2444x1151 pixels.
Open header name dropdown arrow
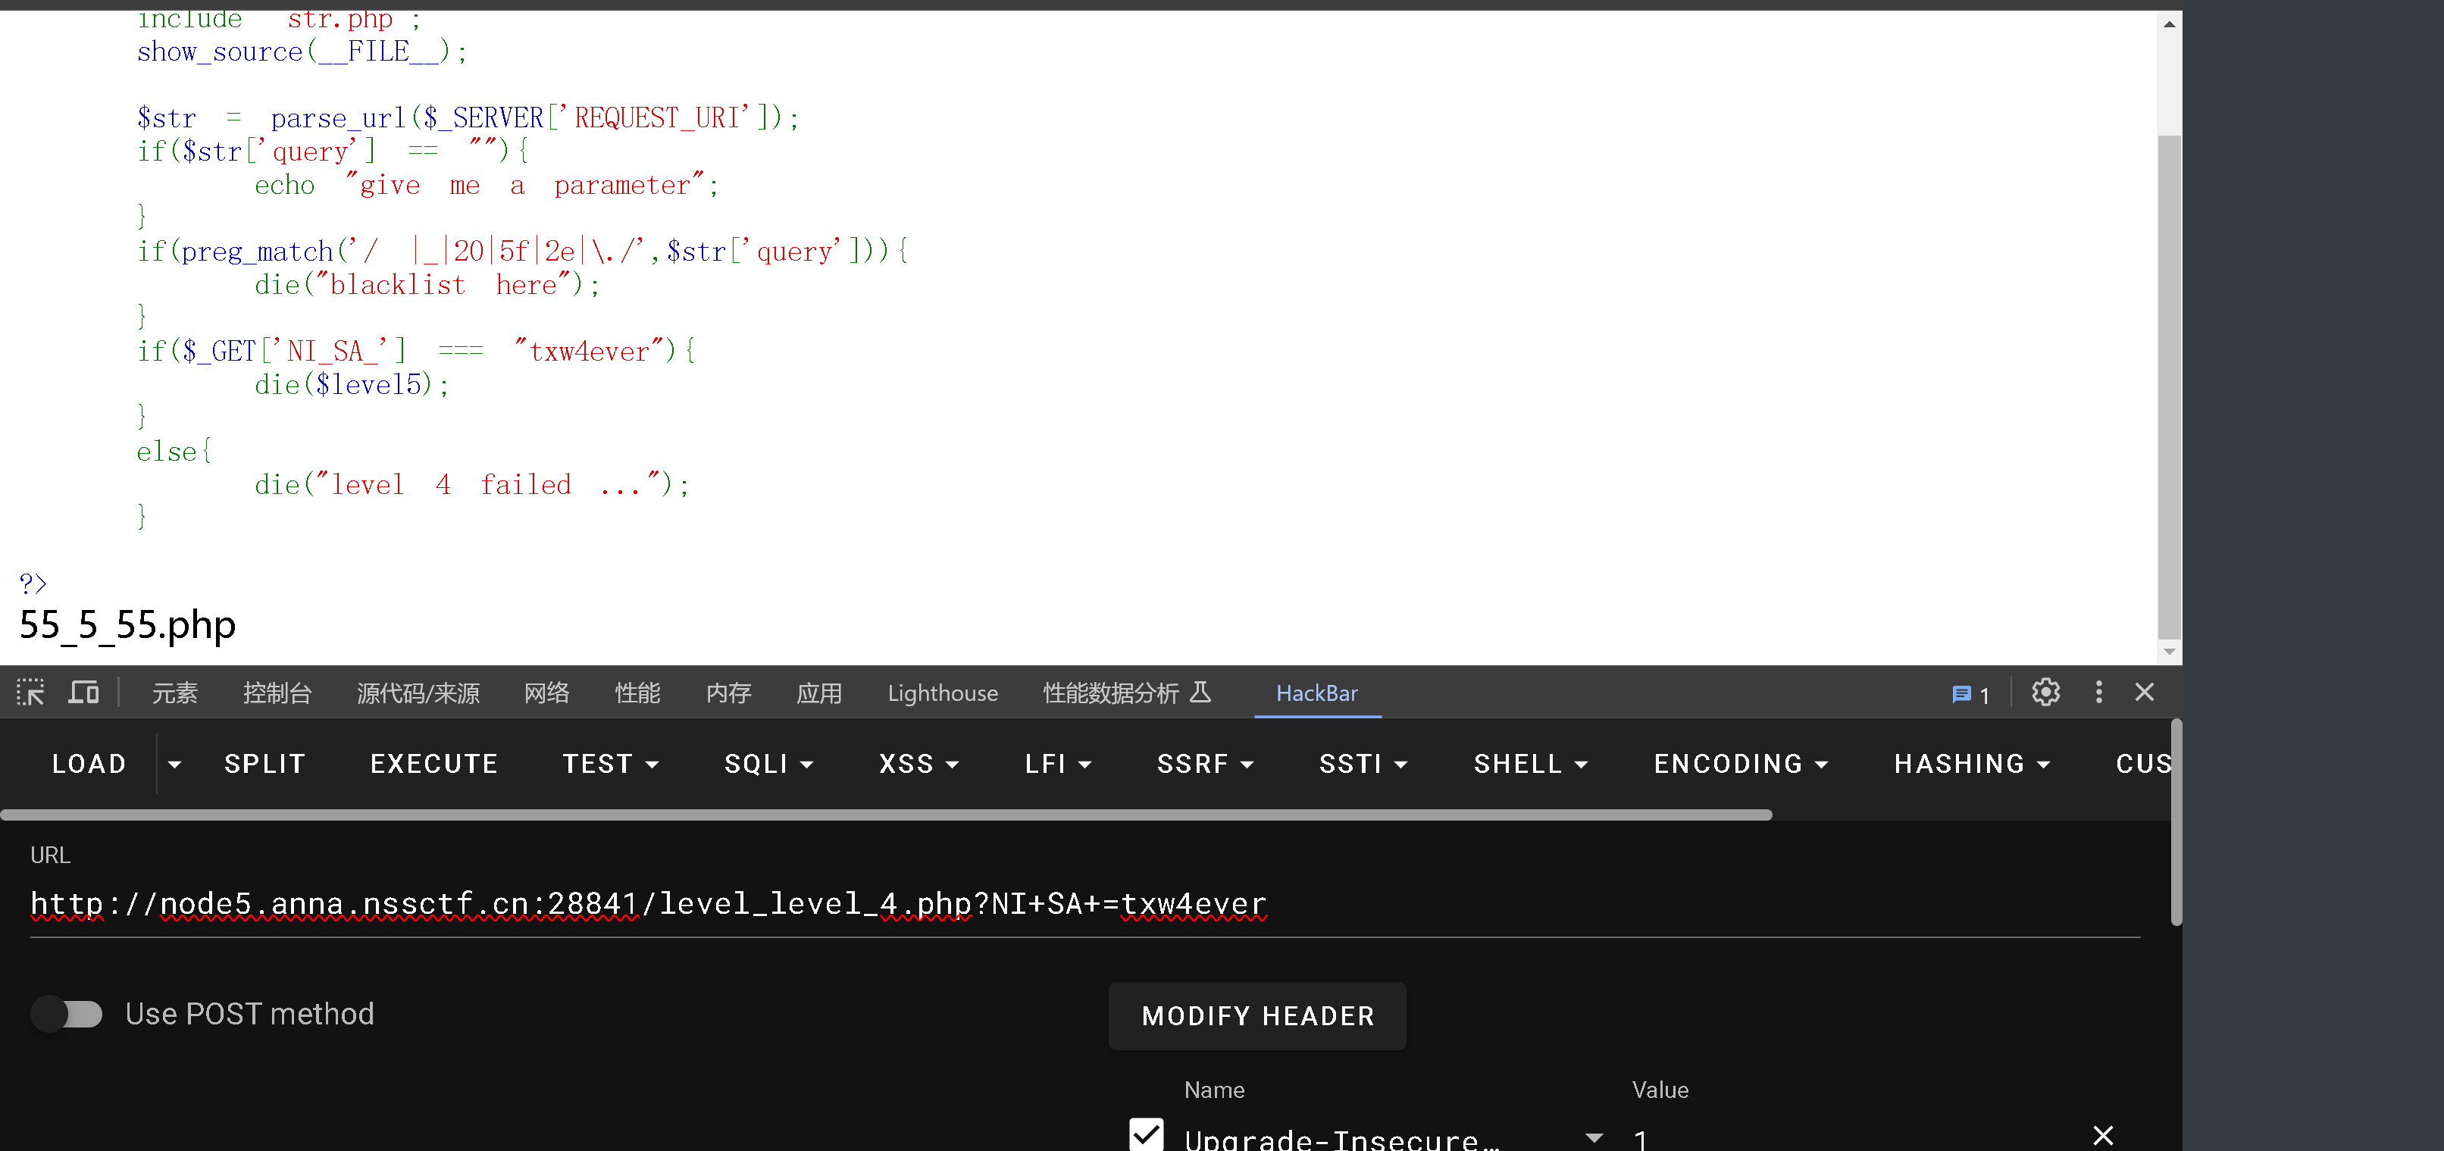tap(1594, 1137)
